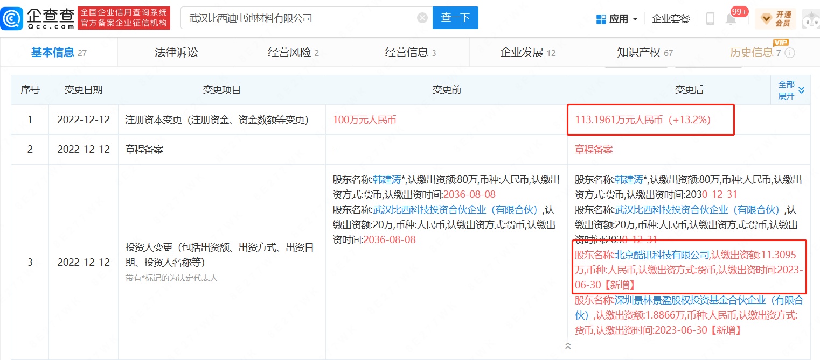Click the mobile phone icon in header
This screenshot has width=820, height=360.
coord(710,19)
